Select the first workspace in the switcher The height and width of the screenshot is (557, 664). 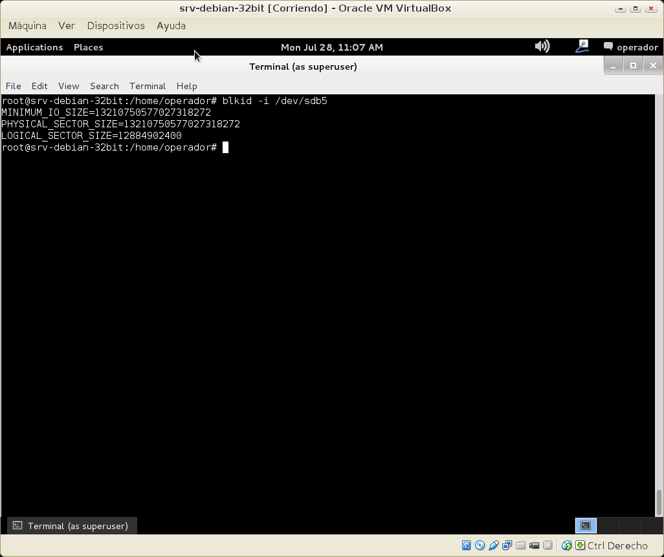(586, 526)
